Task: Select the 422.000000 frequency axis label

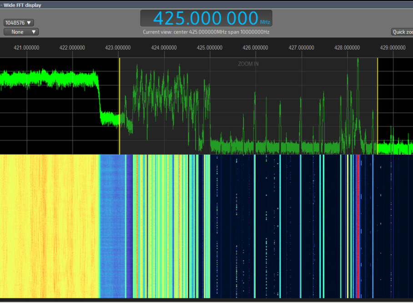Action: coord(72,48)
